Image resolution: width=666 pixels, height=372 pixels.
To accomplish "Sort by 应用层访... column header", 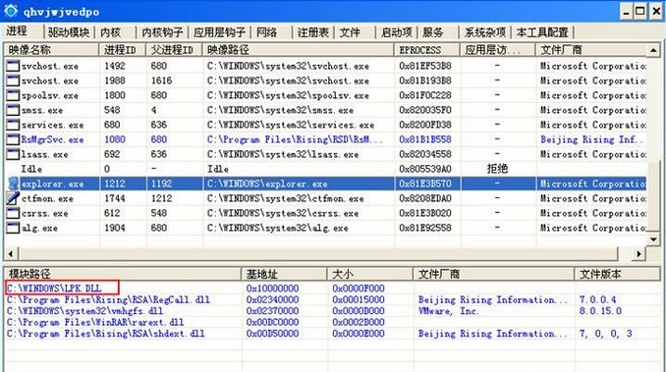I will [498, 50].
